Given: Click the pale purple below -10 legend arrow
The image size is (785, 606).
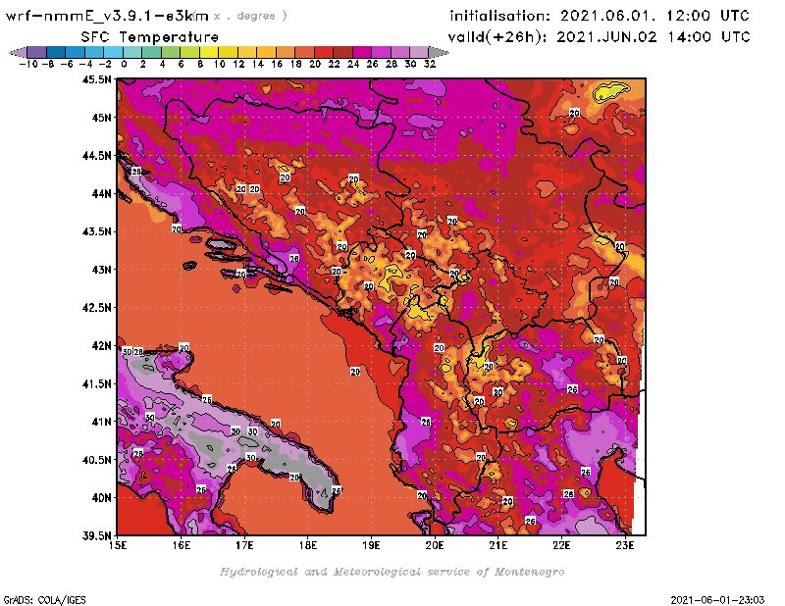Looking at the screenshot, I should [x=19, y=52].
